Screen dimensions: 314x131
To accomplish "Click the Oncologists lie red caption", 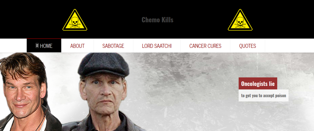I will pyautogui.click(x=258, y=83).
